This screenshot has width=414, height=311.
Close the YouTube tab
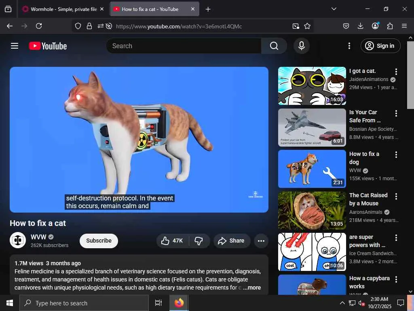[193, 9]
